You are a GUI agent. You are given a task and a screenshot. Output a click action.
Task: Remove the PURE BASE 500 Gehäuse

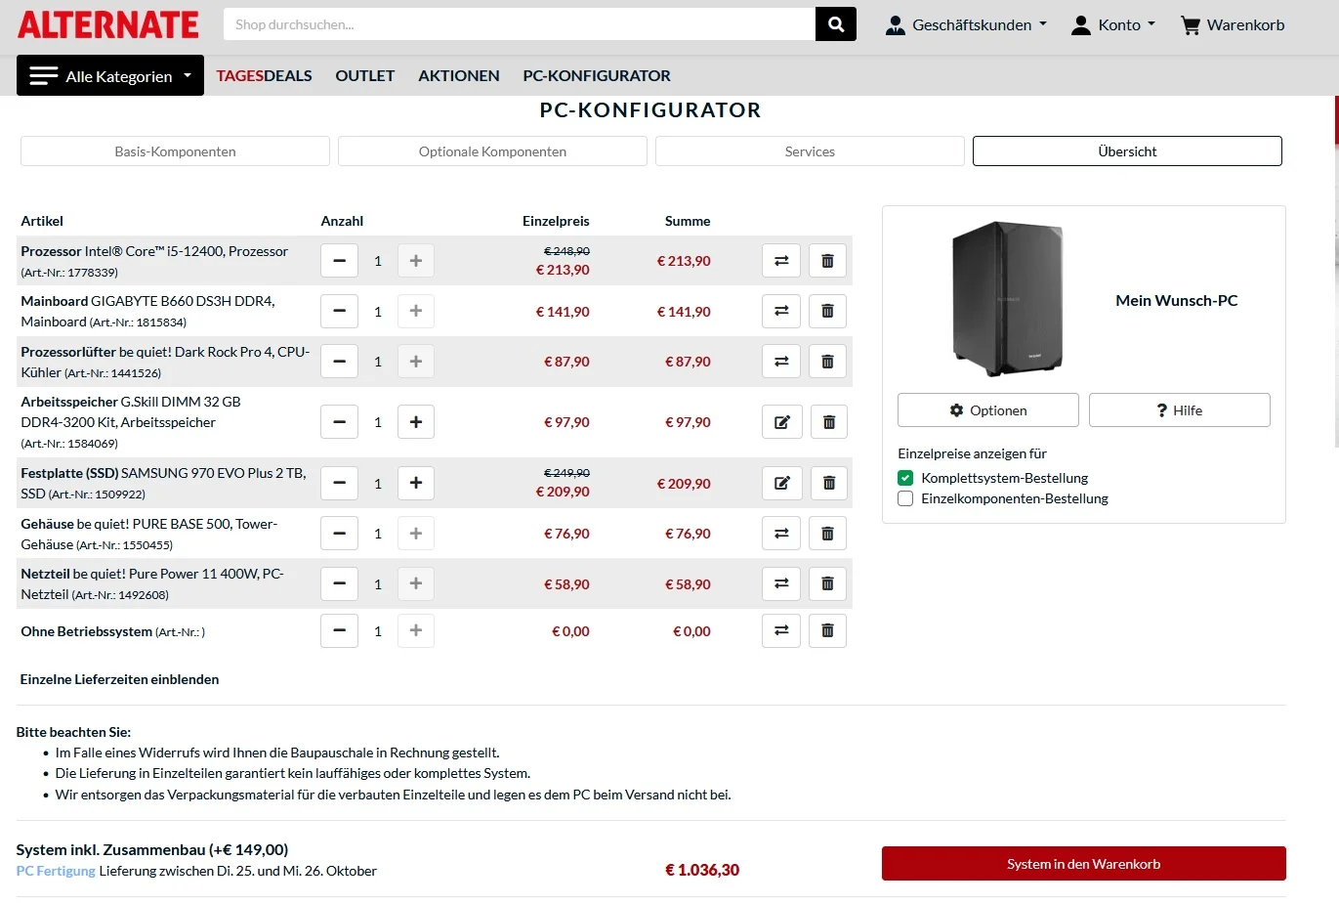click(x=827, y=534)
